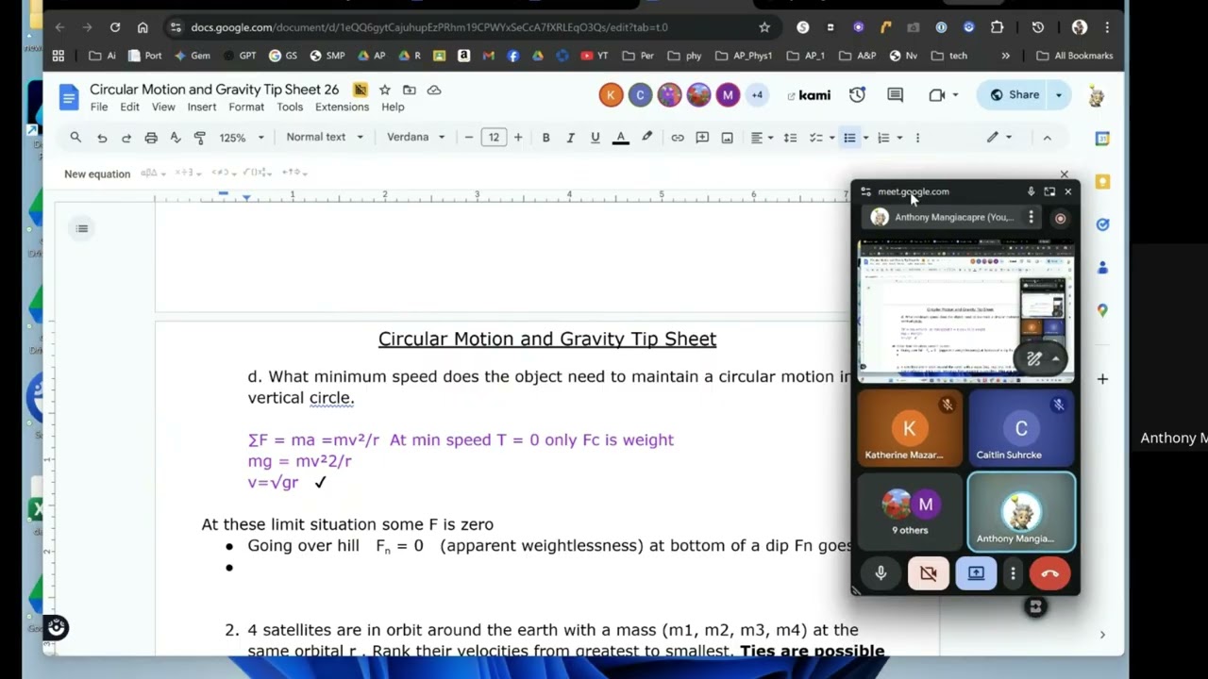Add a comment from the toolbar
This screenshot has height=679, width=1208.
(x=702, y=138)
